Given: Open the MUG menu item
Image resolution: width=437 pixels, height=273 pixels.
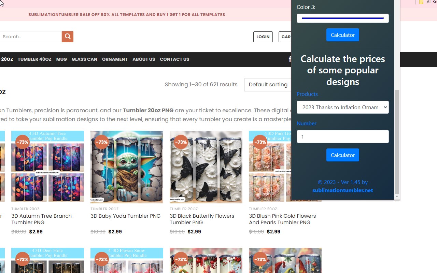Looking at the screenshot, I should pos(61,59).
